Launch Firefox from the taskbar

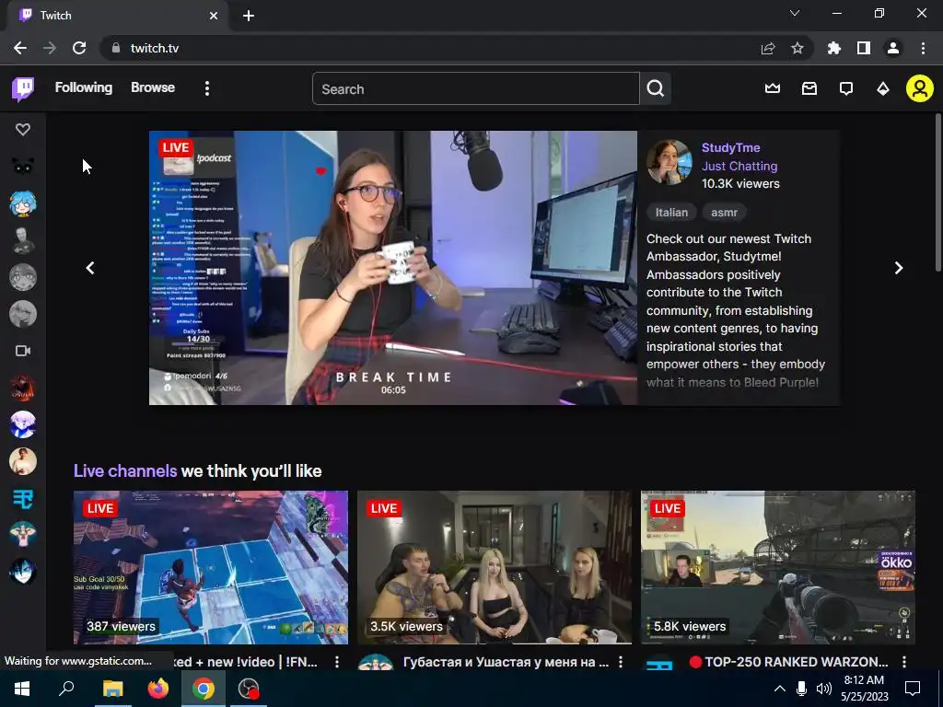point(158,689)
